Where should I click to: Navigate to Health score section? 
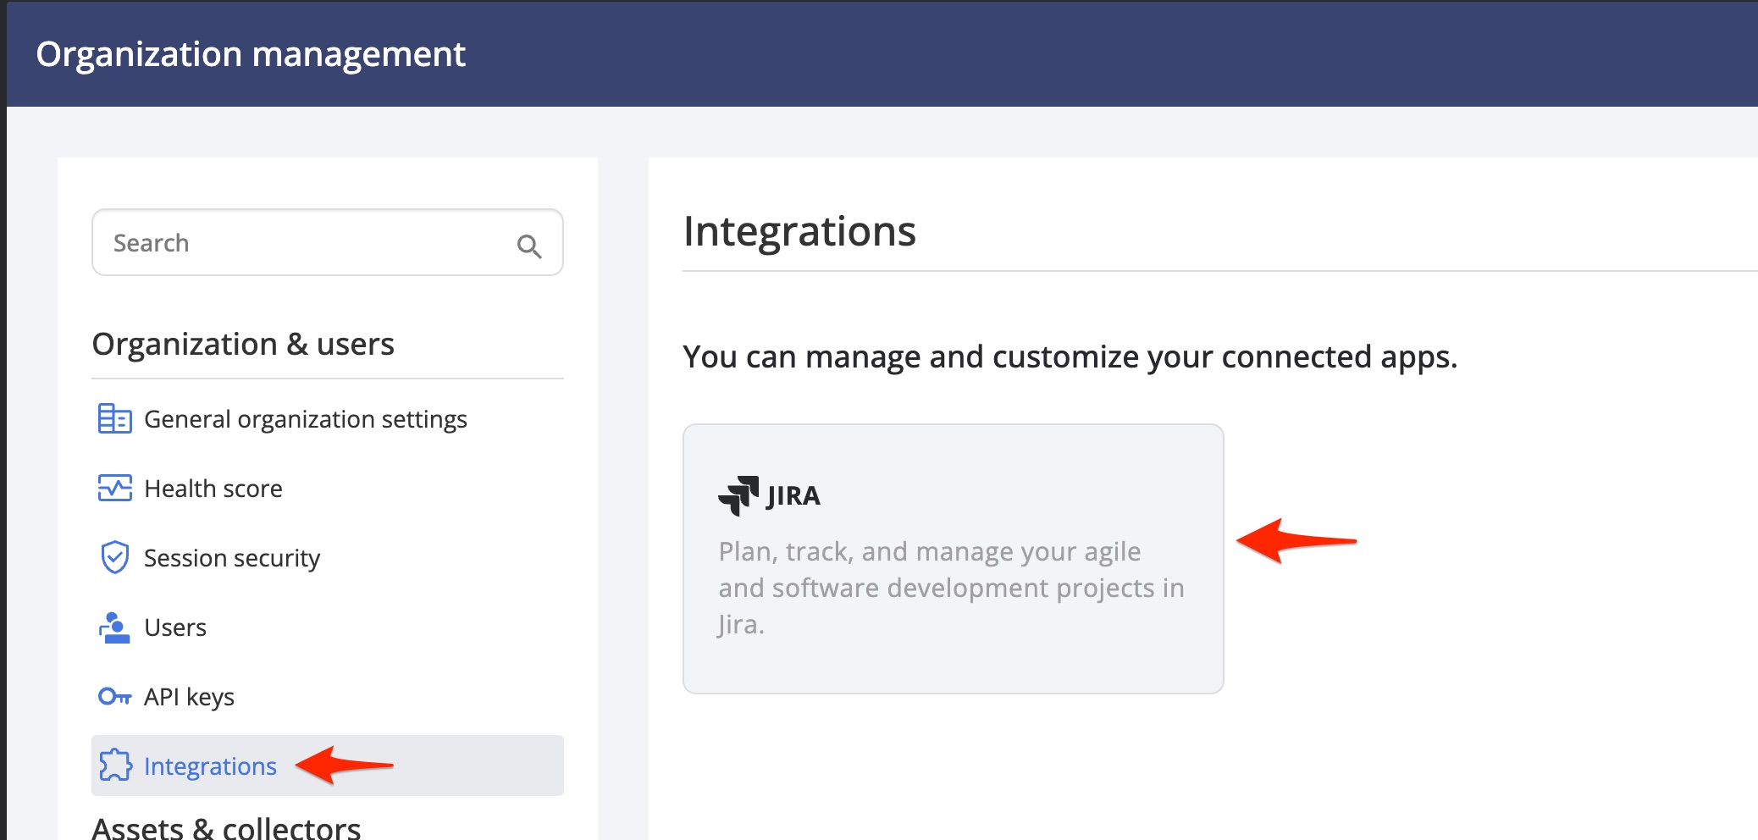tap(213, 488)
